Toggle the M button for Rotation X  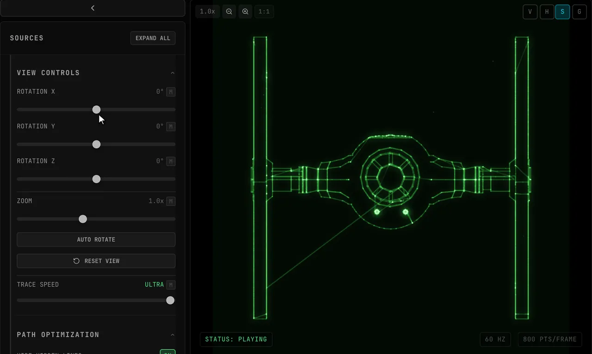click(171, 92)
